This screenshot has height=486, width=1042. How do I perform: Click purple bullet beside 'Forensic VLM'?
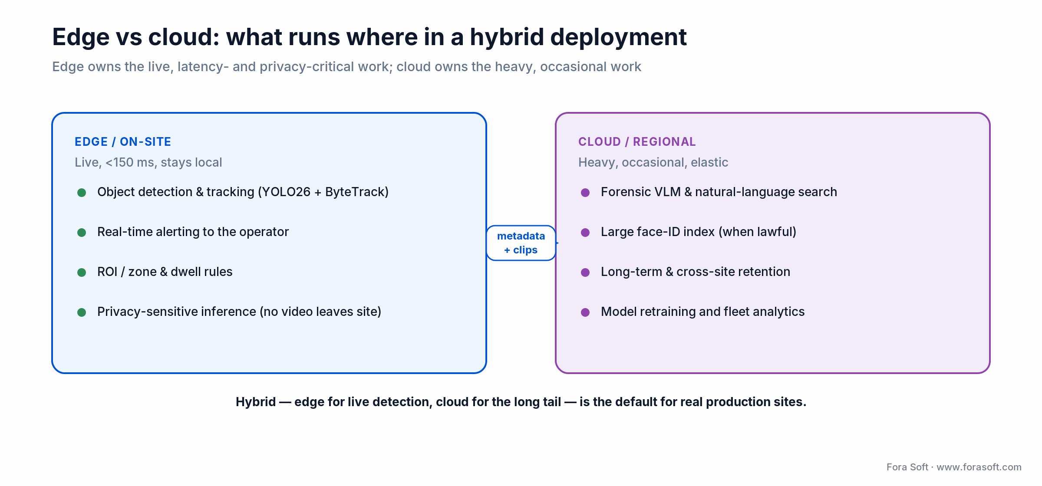(x=585, y=193)
